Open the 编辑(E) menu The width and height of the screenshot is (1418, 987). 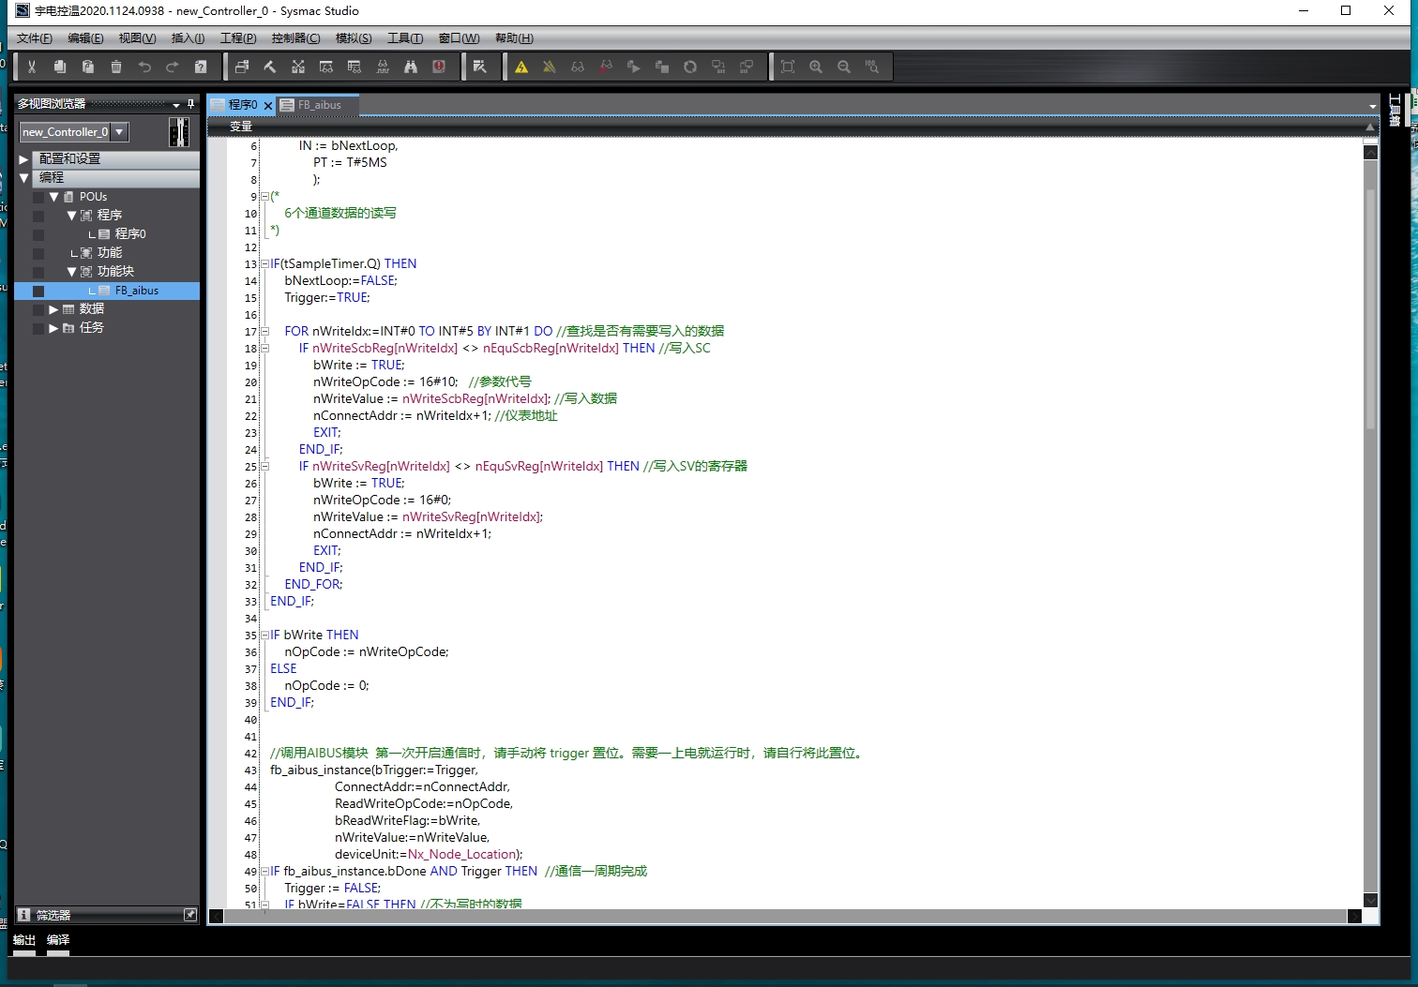tap(85, 38)
